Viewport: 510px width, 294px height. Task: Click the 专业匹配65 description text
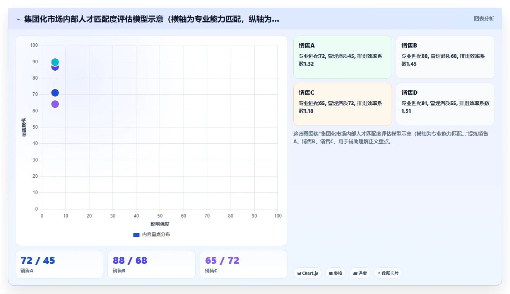[x=341, y=107]
